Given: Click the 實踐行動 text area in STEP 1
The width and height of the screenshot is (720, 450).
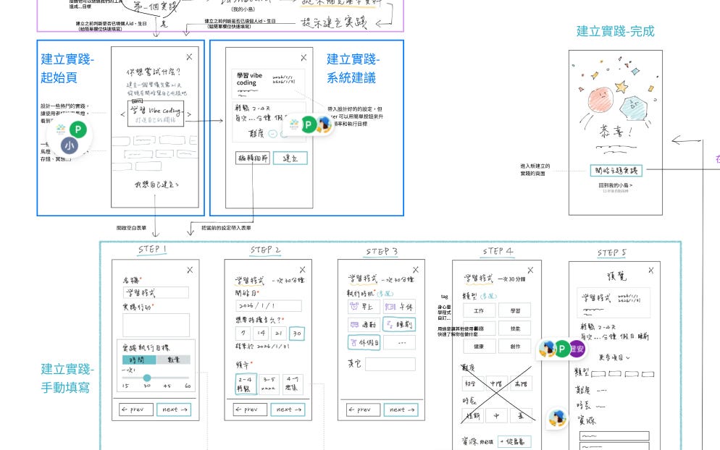Looking at the screenshot, I should coord(156,326).
